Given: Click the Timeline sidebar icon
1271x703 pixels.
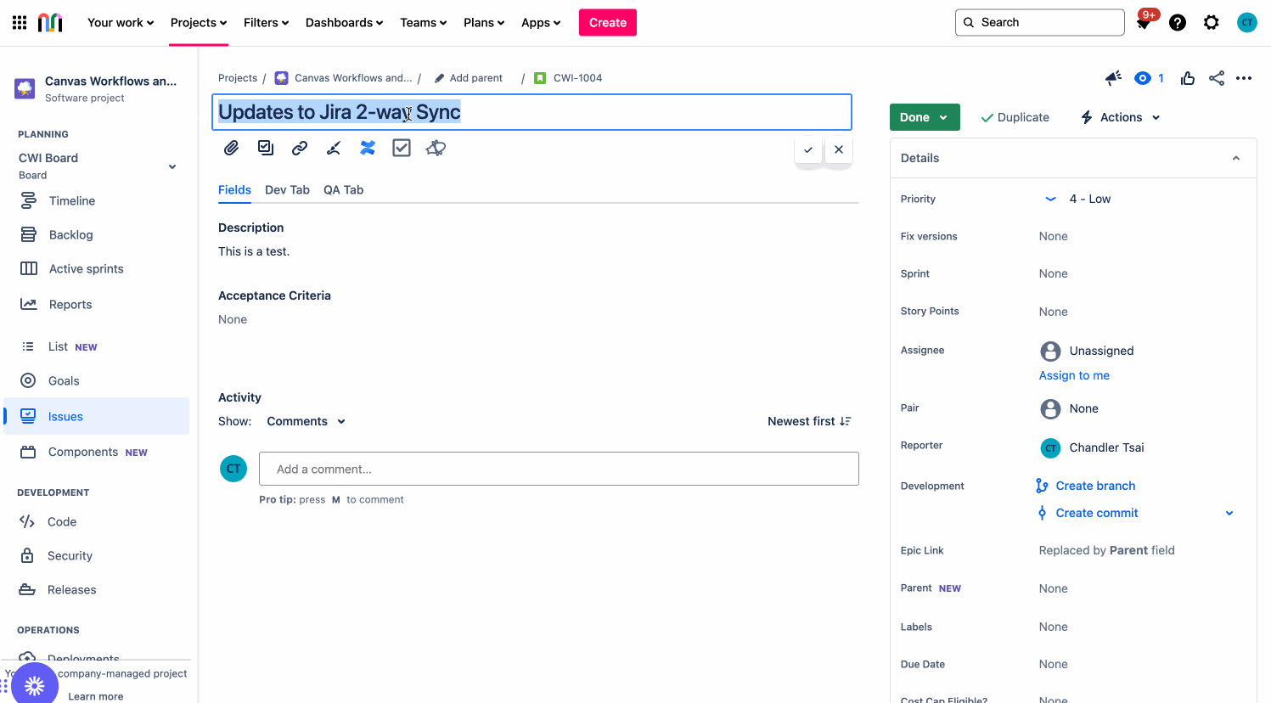Looking at the screenshot, I should pyautogui.click(x=28, y=200).
